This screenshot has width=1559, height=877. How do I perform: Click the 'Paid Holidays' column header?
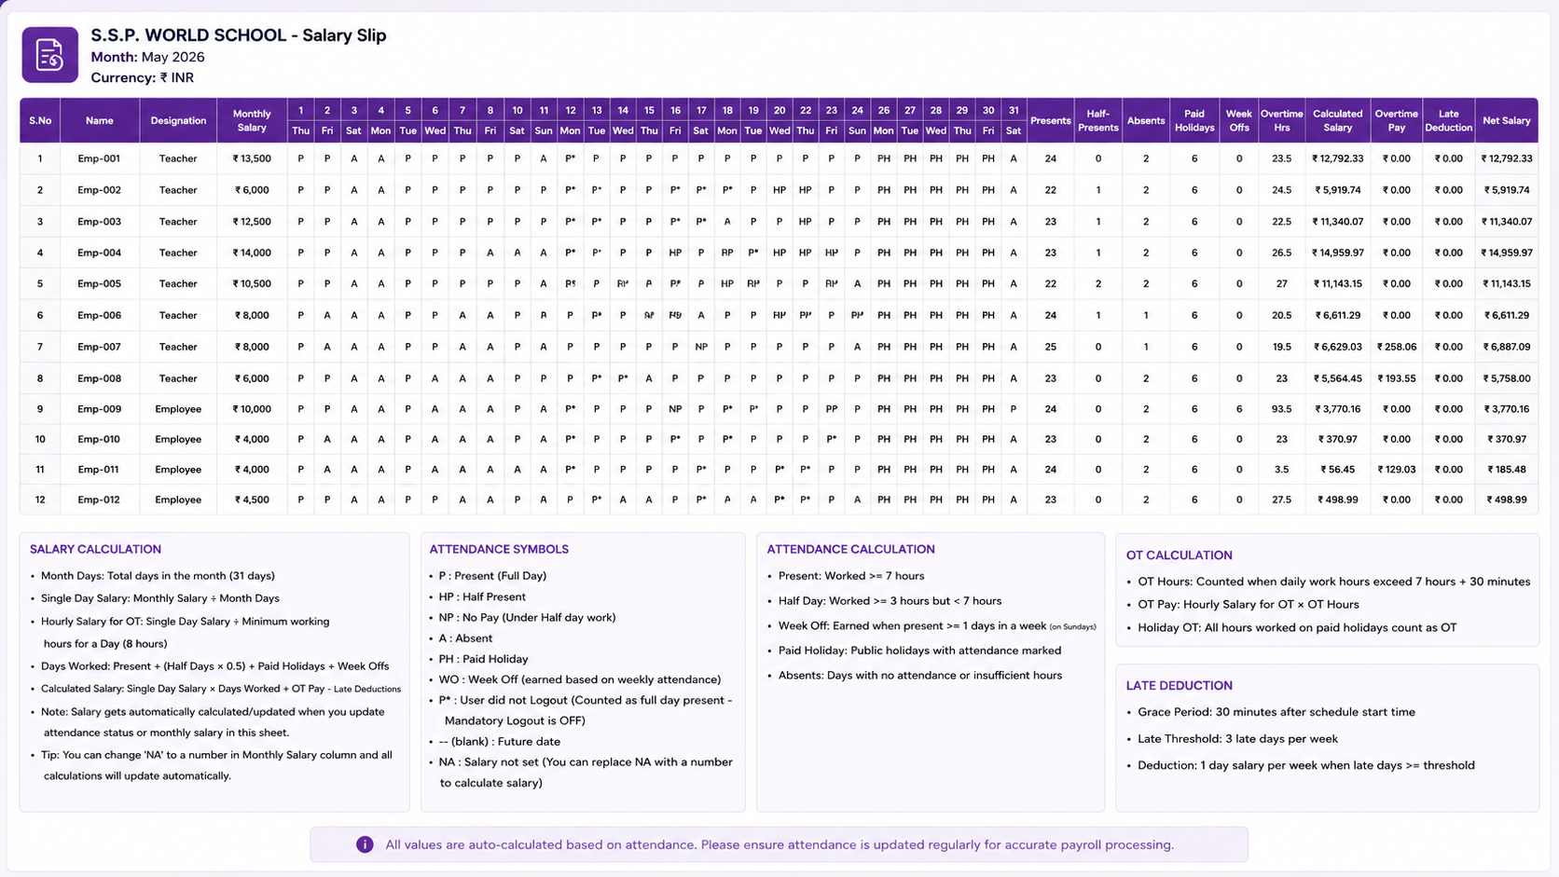(1194, 120)
